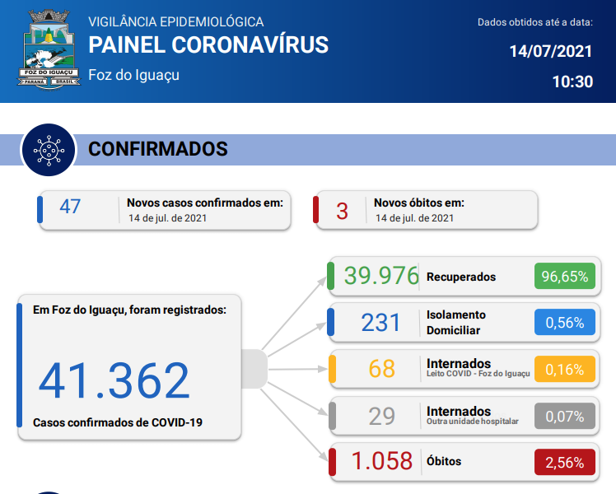Click the Óbitos label
This screenshot has height=494, width=616.
click(x=444, y=461)
